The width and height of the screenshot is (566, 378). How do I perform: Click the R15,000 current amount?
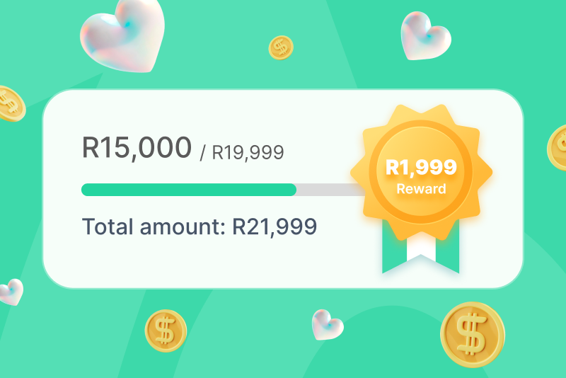pos(137,148)
